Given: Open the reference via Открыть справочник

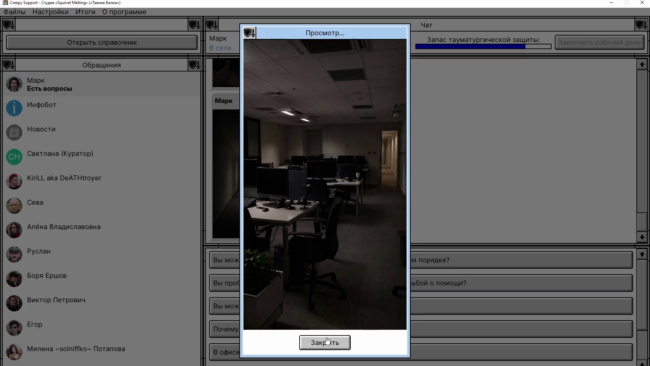Looking at the screenshot, I should tap(102, 42).
